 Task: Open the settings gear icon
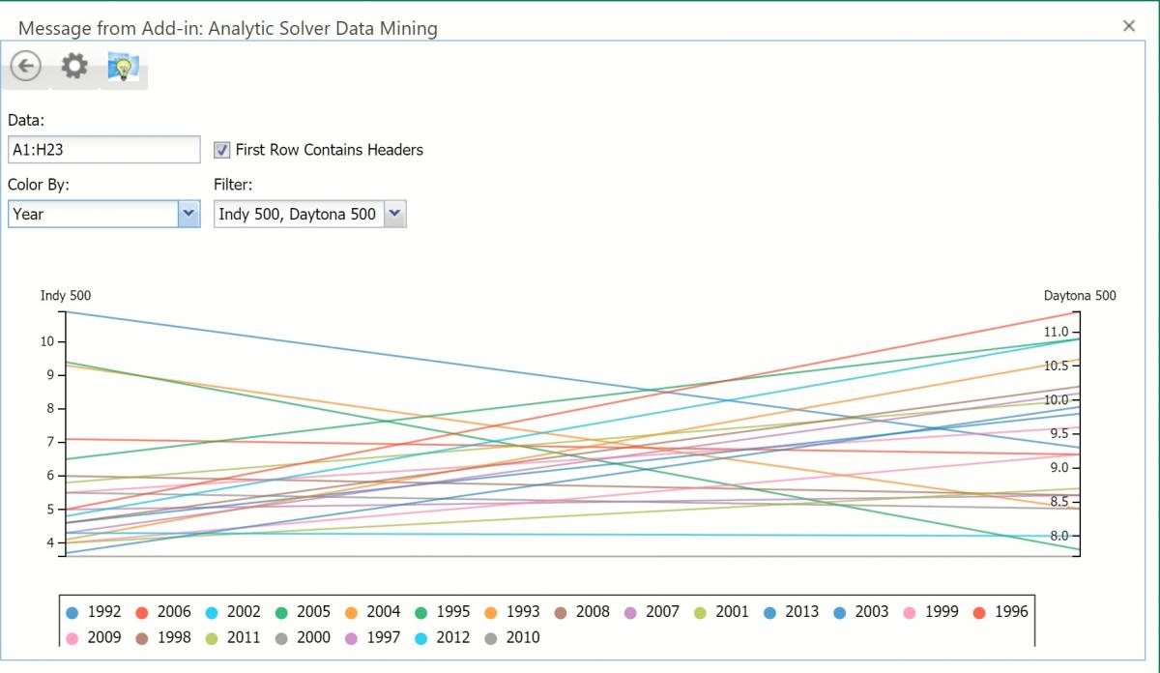[74, 67]
